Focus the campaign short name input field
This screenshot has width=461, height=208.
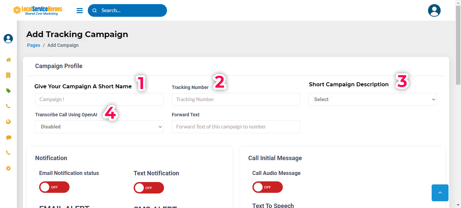pos(99,99)
